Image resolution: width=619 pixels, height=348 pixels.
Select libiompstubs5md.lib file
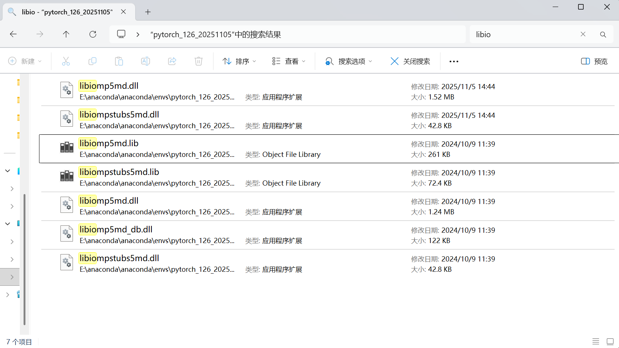tap(328, 177)
